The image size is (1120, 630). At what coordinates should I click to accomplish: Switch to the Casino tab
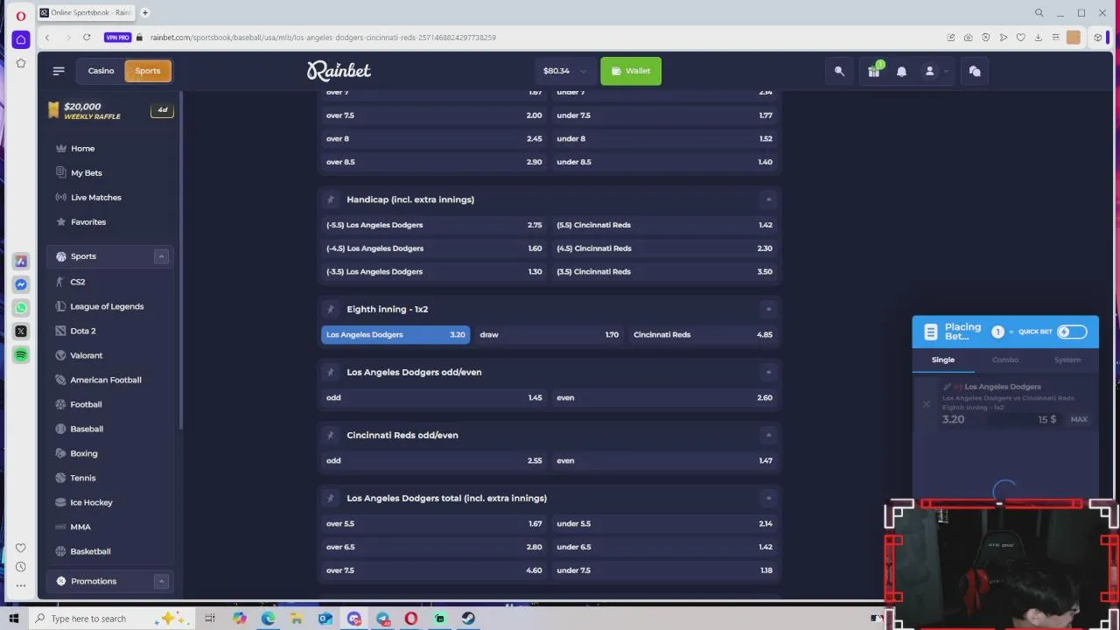coord(101,71)
